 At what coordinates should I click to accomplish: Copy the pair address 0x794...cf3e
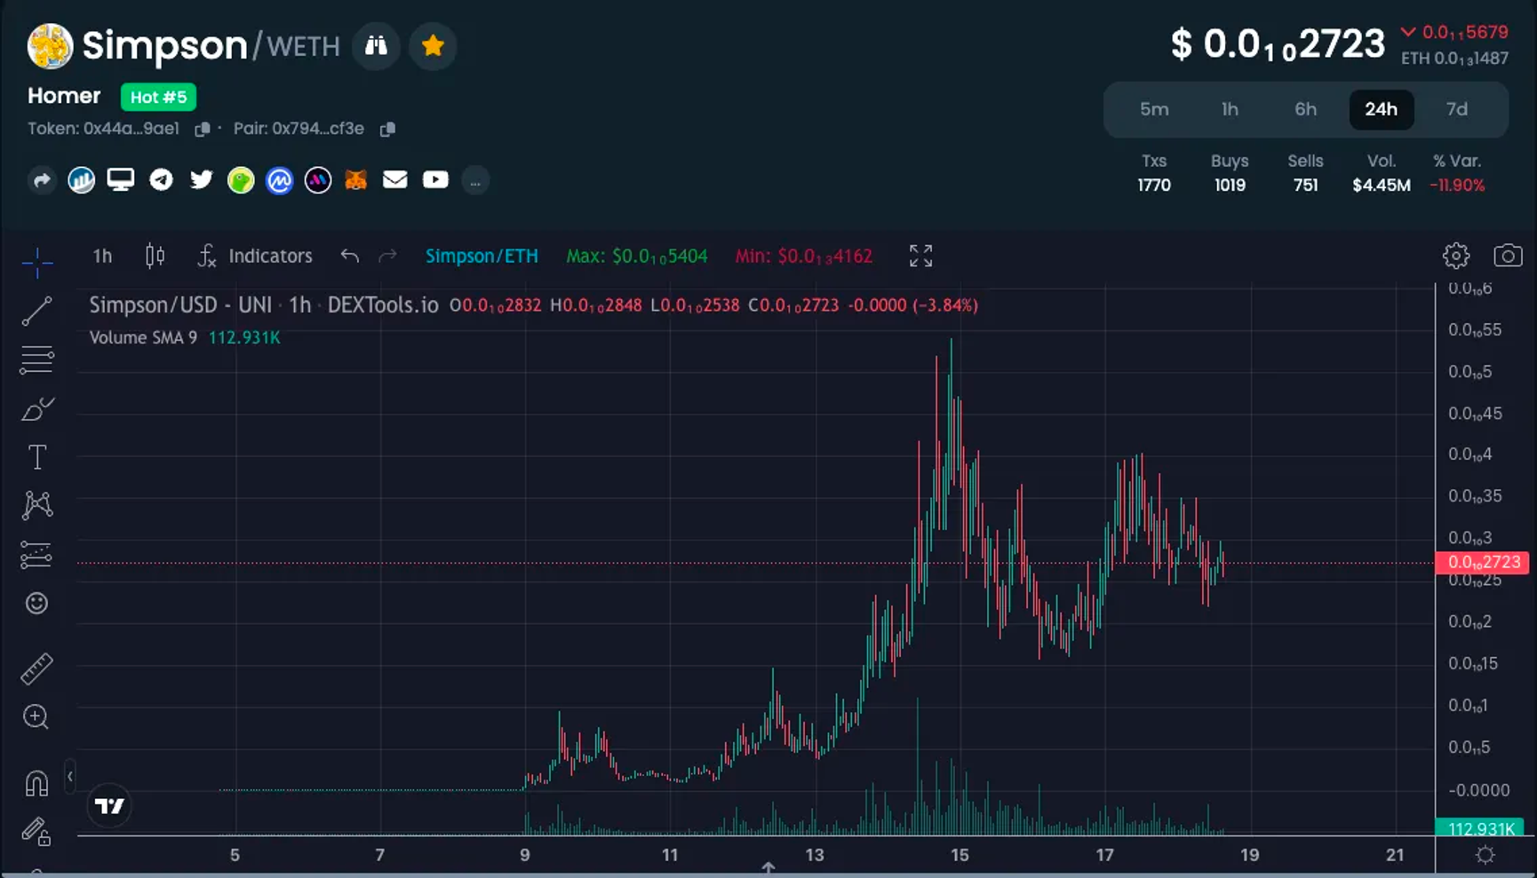point(386,130)
